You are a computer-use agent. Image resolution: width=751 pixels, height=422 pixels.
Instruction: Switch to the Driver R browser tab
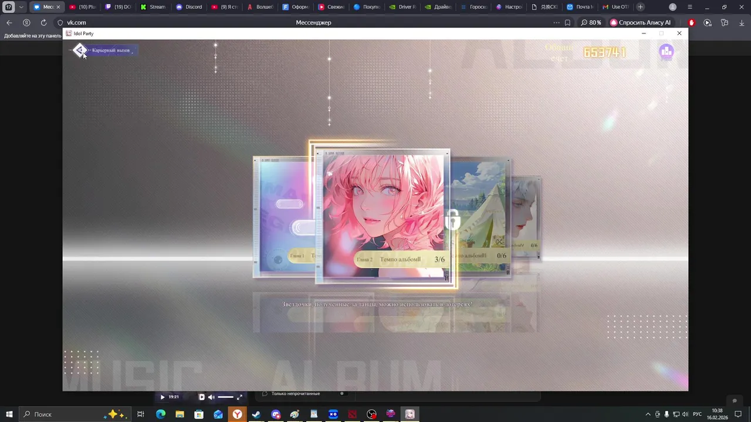402,7
